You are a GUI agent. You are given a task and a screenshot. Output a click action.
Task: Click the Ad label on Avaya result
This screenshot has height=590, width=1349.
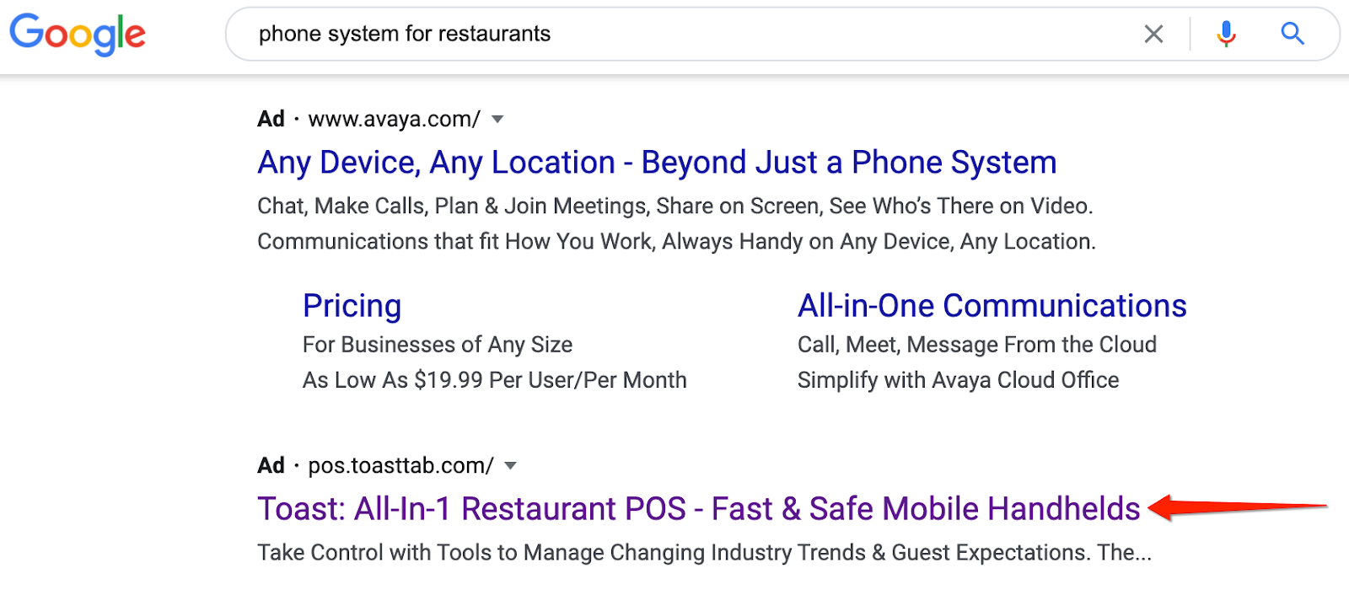pyautogui.click(x=271, y=120)
